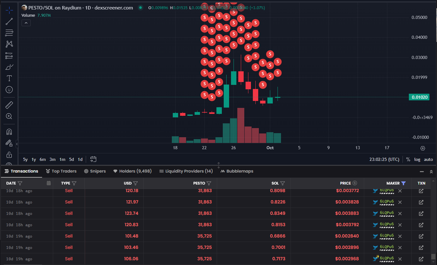Viewport: 437px width, 265px height.
Task: Open the Fibonacci and Gann tools
Action: pos(9,33)
